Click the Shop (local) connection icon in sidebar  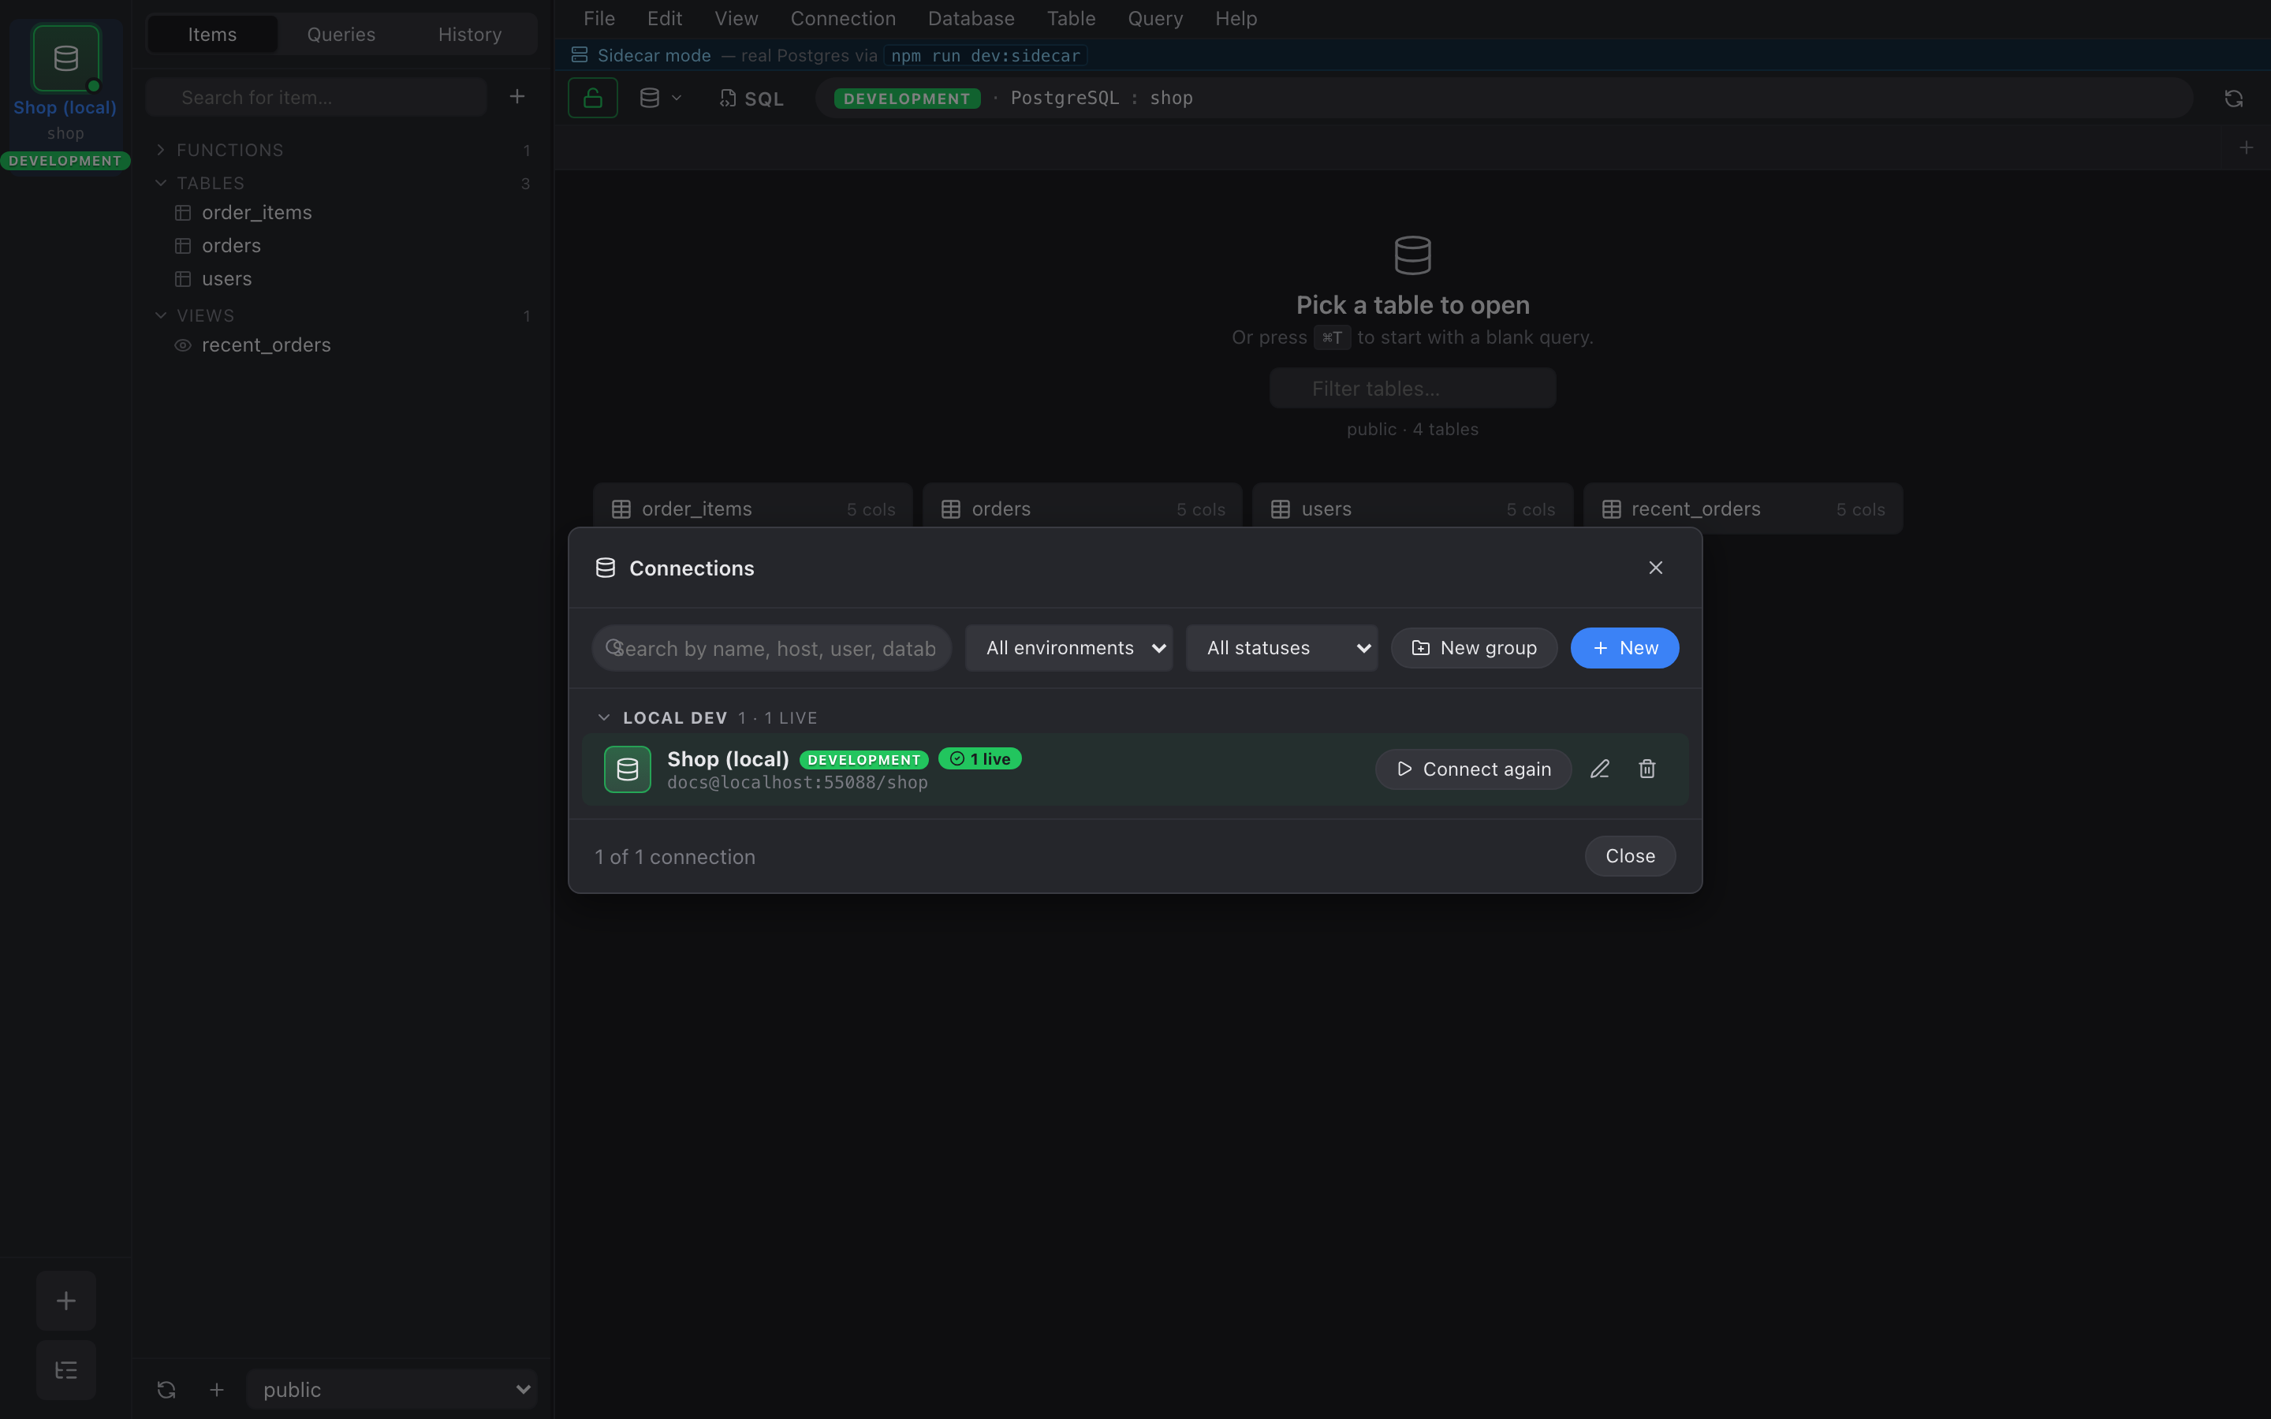click(x=65, y=58)
